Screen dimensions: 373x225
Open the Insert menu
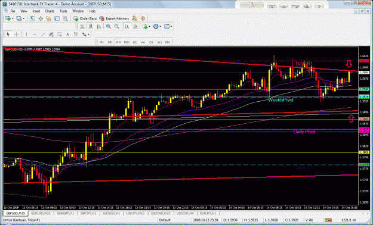coord(36,11)
